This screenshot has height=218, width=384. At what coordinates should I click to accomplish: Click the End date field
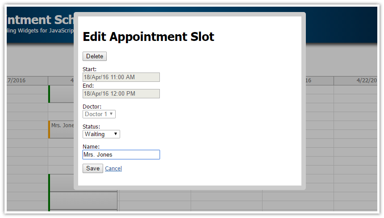coord(121,94)
